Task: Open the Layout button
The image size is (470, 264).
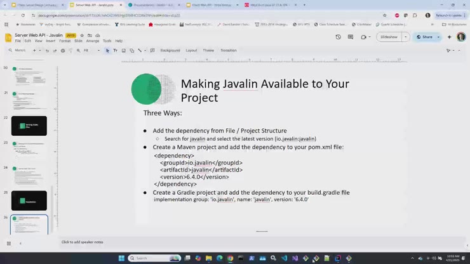Action: (x=191, y=50)
